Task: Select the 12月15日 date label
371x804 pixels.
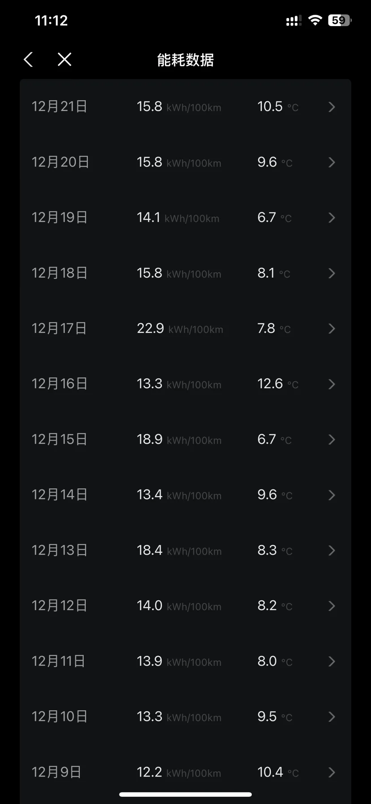Action: pyautogui.click(x=59, y=439)
